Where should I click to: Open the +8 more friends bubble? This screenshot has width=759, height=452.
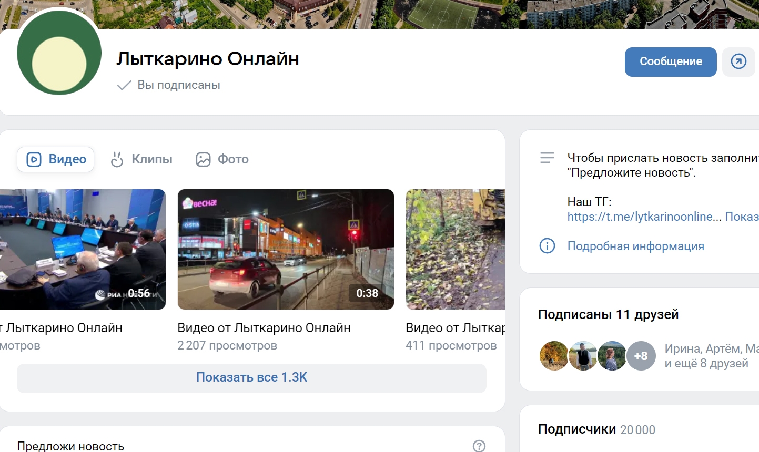(x=641, y=356)
